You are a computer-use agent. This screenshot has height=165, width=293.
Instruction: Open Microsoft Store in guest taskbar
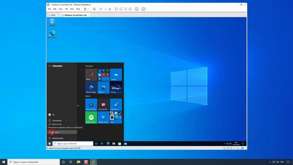tap(119, 143)
